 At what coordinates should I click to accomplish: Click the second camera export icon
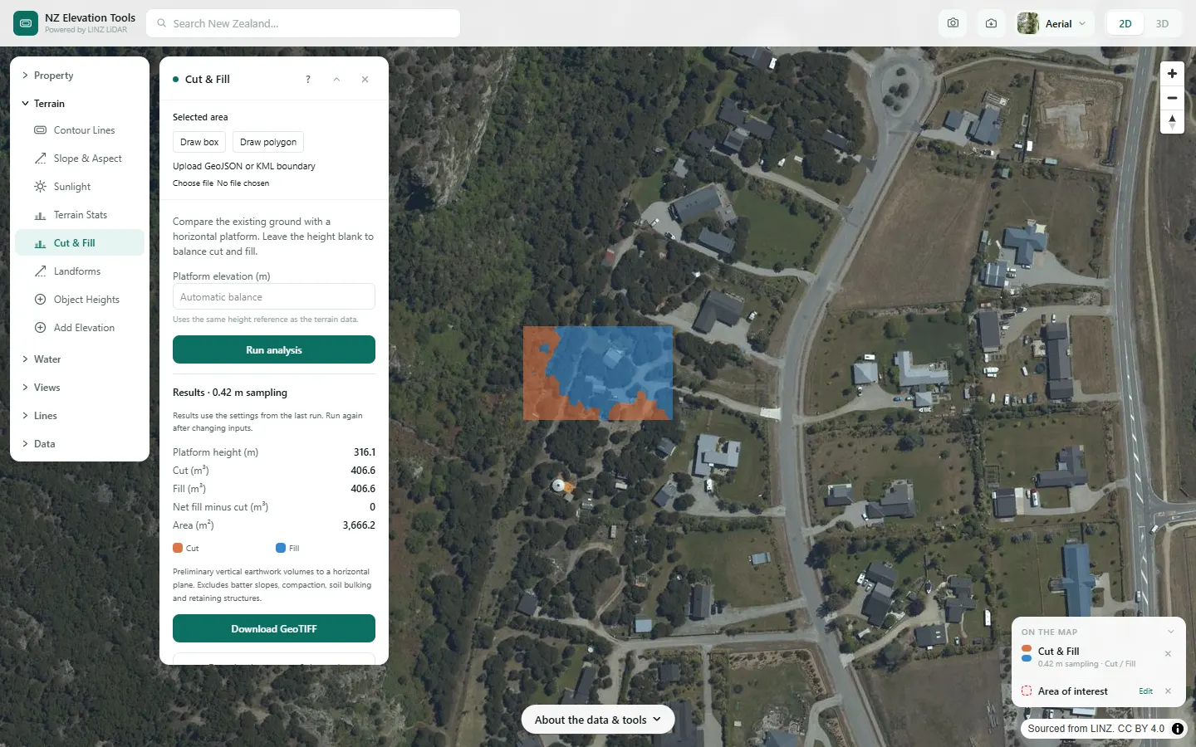991,23
